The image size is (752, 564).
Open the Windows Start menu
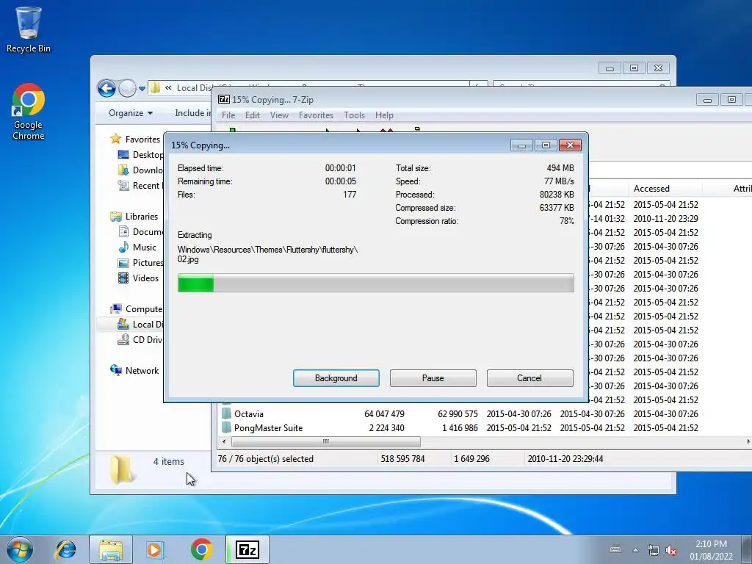(x=20, y=549)
